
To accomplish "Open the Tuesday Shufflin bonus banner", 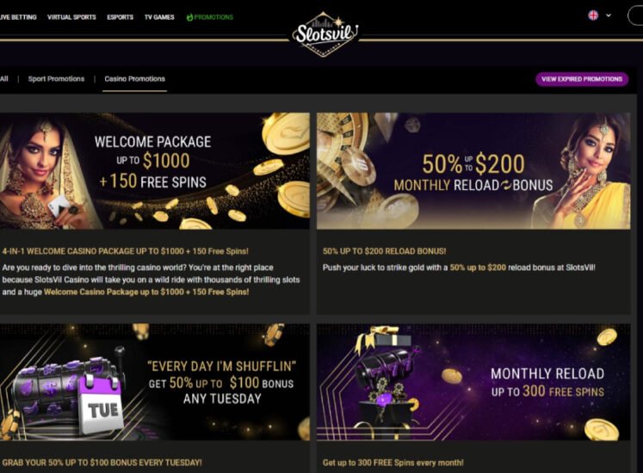I will pyautogui.click(x=155, y=381).
